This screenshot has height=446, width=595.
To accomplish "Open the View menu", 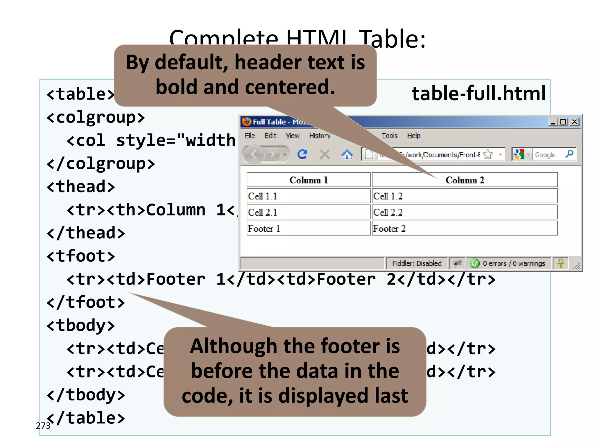I will click(x=292, y=136).
